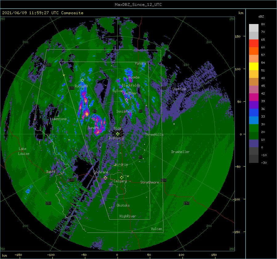Image resolution: width=277 pixels, height=259 pixels.
Task: Click the Drumheller label
Action: 180,152
